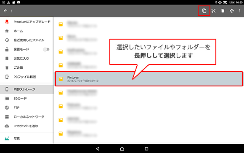Open SDカード in the sidebar
Viewport: 244px width, 153px height.
click(x=27, y=98)
